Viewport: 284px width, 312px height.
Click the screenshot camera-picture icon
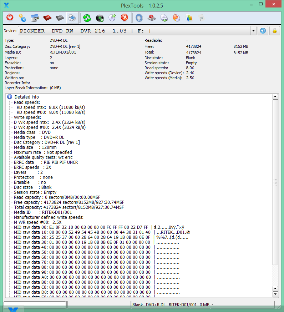tap(35, 18)
